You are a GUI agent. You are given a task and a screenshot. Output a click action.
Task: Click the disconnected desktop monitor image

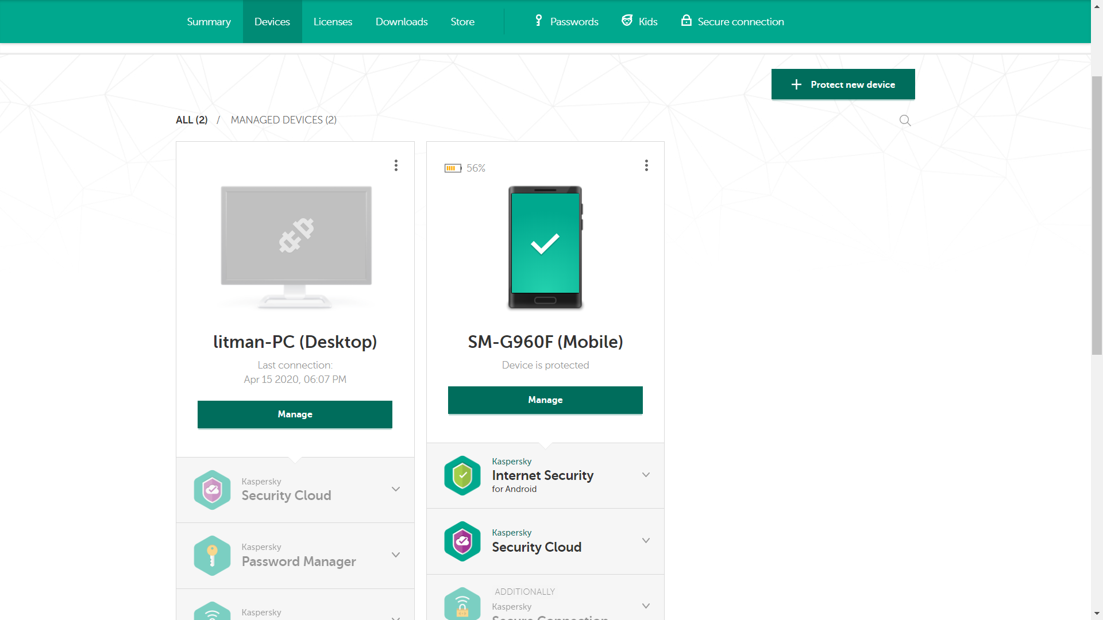296,247
